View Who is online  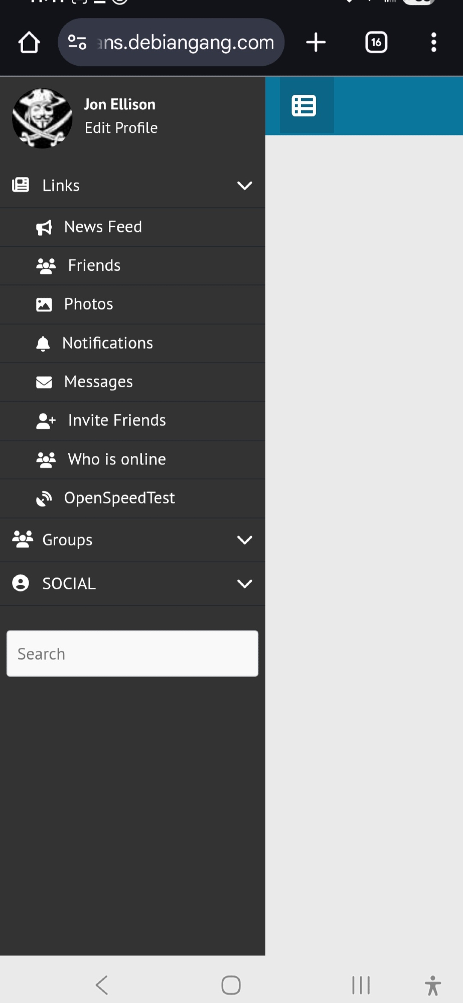tap(116, 460)
